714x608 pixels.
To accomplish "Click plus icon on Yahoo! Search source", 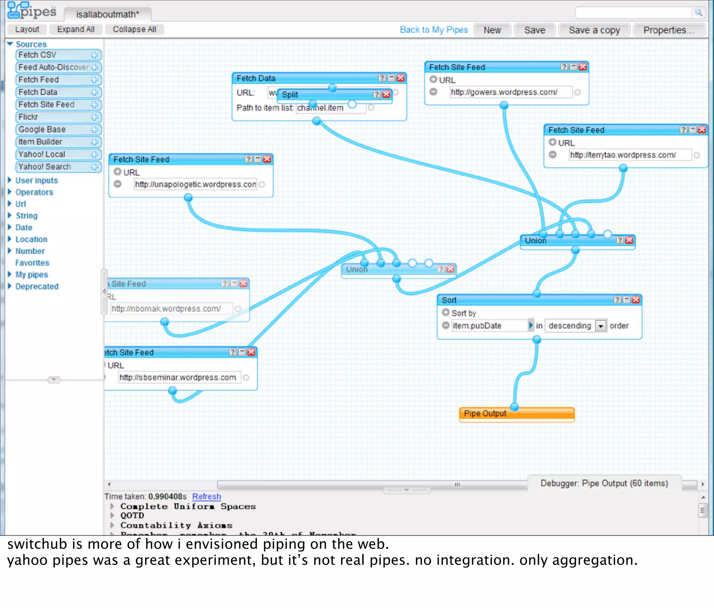I will point(94,167).
